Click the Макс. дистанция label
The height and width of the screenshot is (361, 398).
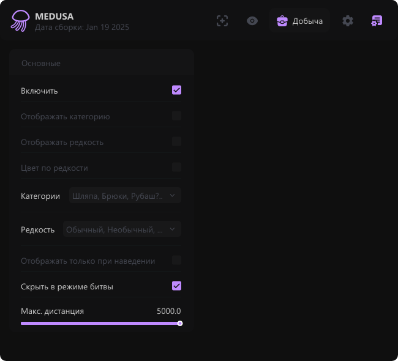point(52,311)
